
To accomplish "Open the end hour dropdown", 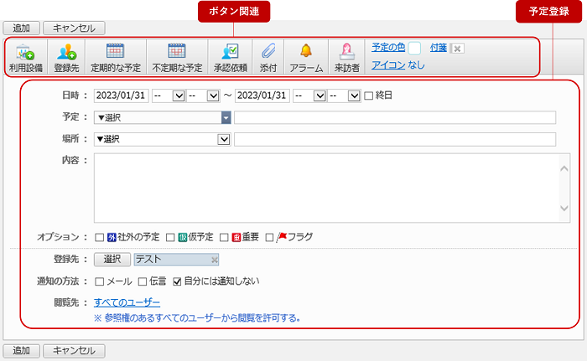I will (309, 95).
